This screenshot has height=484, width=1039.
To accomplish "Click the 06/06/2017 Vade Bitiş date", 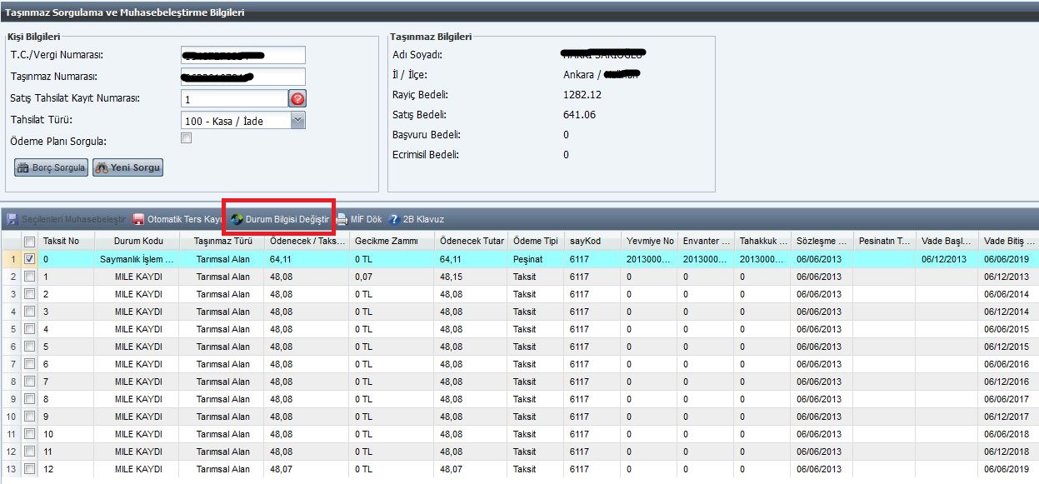I will pyautogui.click(x=1007, y=399).
